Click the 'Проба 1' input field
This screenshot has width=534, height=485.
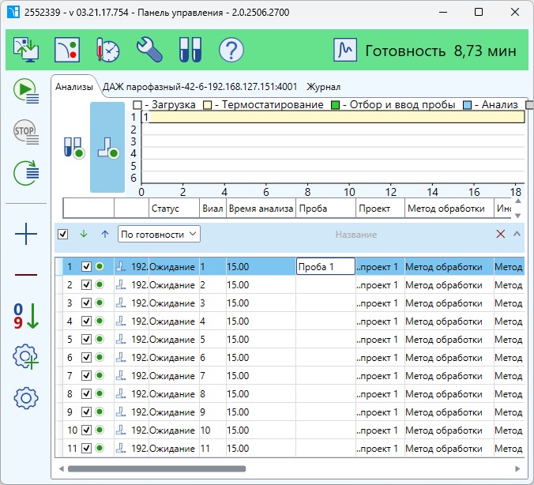[x=325, y=267]
